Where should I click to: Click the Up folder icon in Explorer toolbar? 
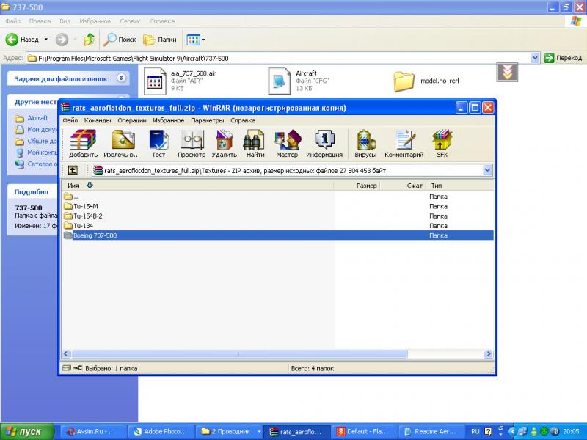tap(89, 40)
